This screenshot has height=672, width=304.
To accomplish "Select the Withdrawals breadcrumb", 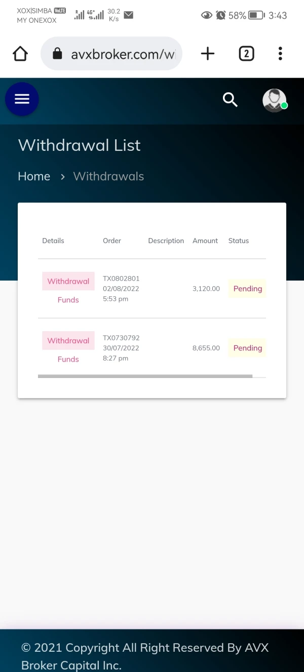I will [108, 176].
